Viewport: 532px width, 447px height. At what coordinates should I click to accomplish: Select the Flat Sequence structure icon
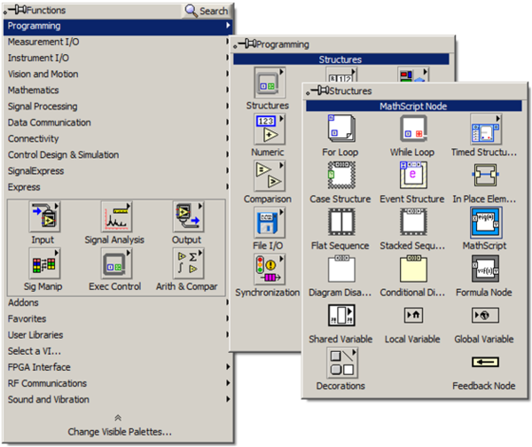pyautogui.click(x=341, y=222)
